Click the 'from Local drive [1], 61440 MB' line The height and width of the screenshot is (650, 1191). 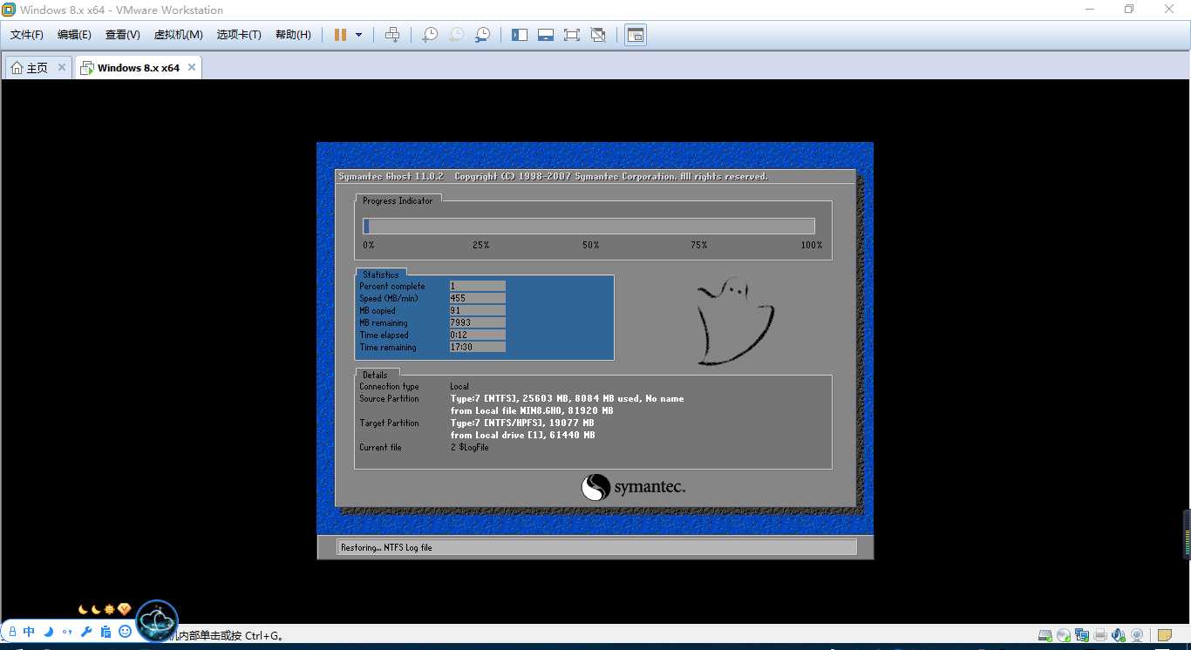tap(523, 435)
